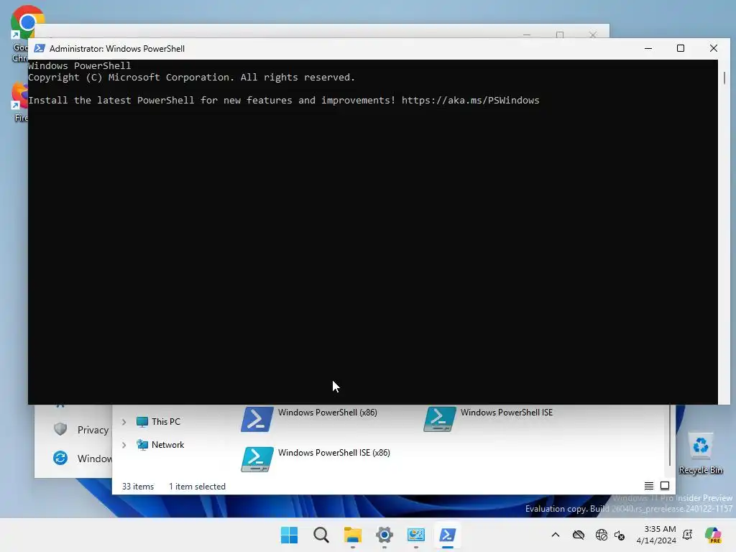Open Windows Update in Settings window
This screenshot has height=552, width=736.
coord(83,458)
